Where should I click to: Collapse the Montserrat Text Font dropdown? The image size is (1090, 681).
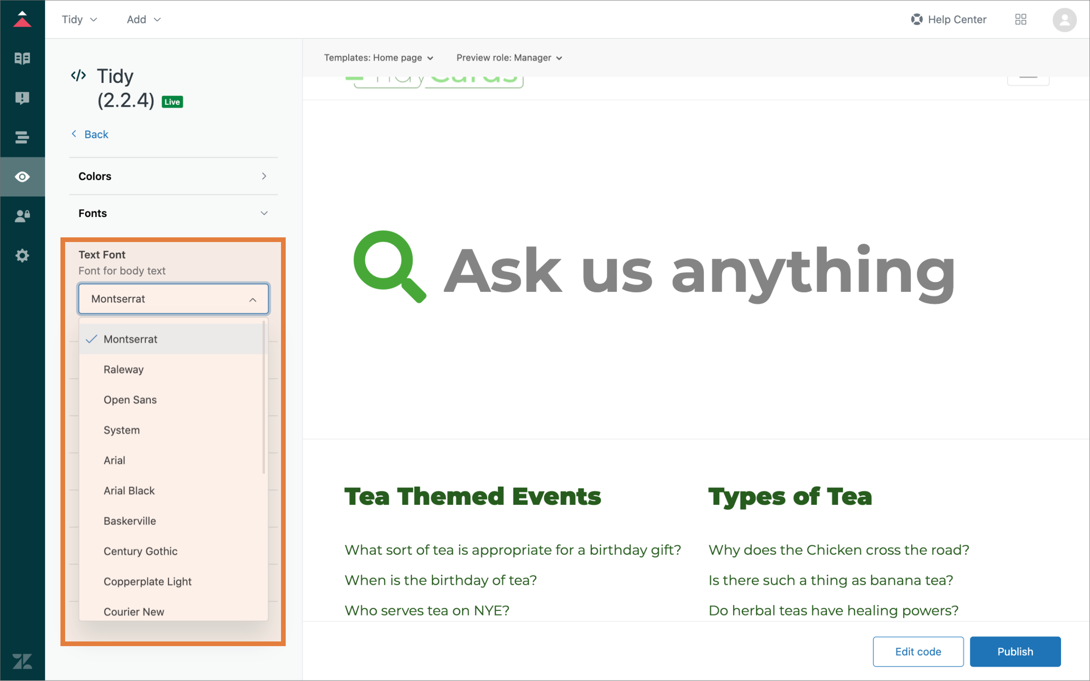tap(173, 299)
